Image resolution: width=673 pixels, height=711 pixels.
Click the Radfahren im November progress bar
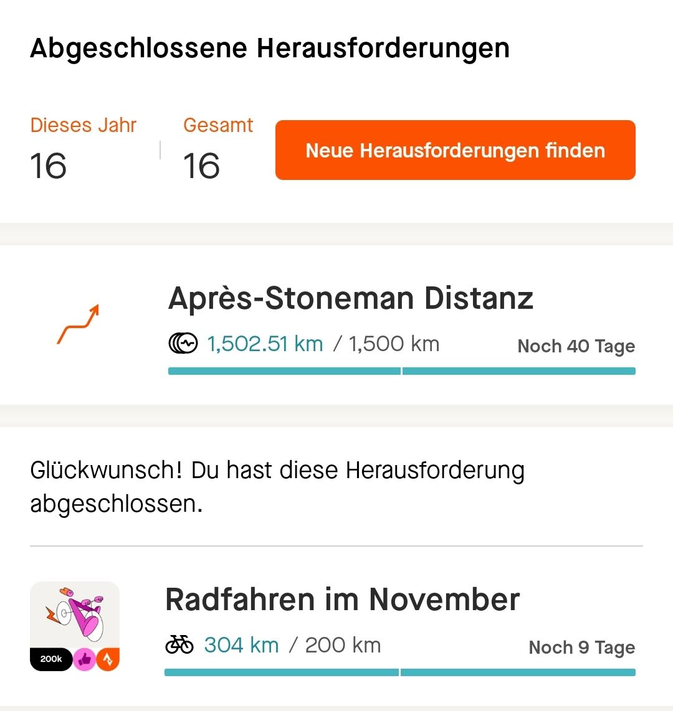[x=400, y=672]
